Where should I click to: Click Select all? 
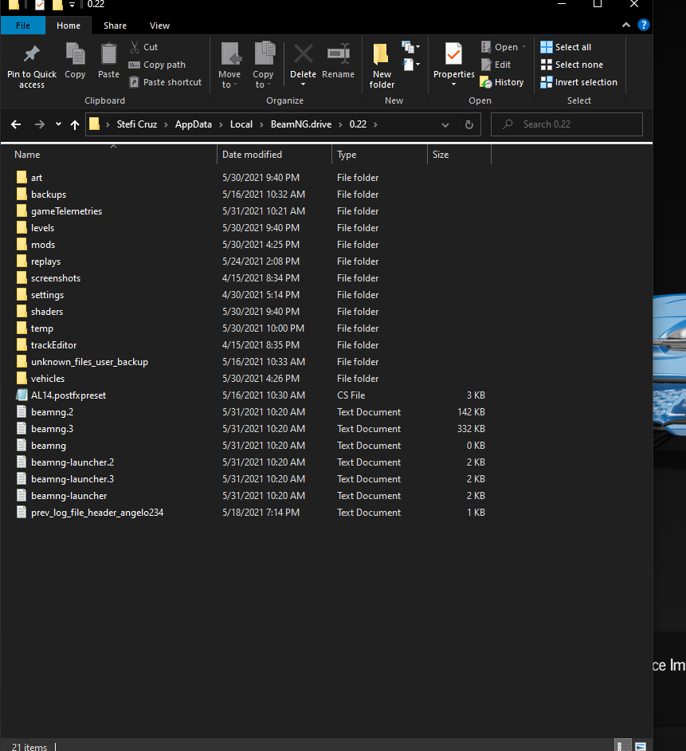point(566,47)
